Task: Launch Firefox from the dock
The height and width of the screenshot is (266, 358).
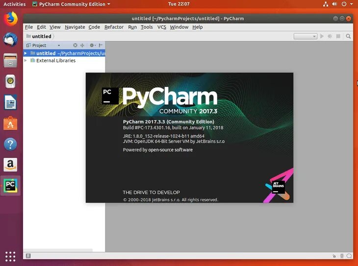Action: pyautogui.click(x=10, y=19)
